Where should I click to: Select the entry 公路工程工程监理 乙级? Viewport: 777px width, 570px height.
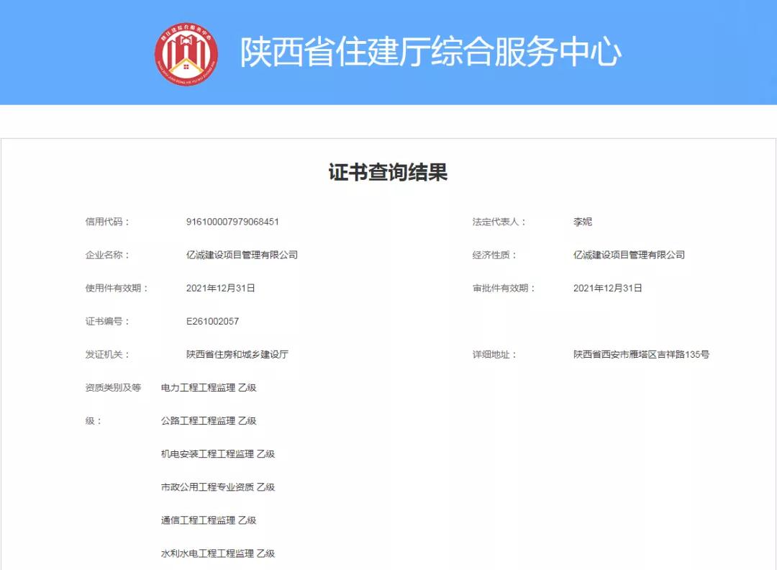(x=209, y=420)
